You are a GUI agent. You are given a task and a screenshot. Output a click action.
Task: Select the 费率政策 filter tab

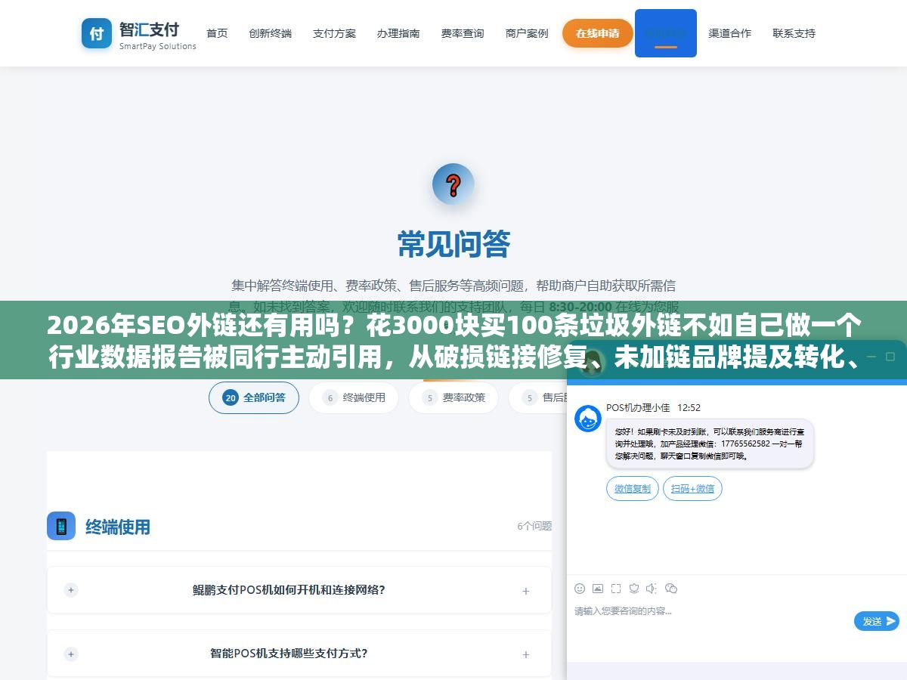click(x=453, y=397)
